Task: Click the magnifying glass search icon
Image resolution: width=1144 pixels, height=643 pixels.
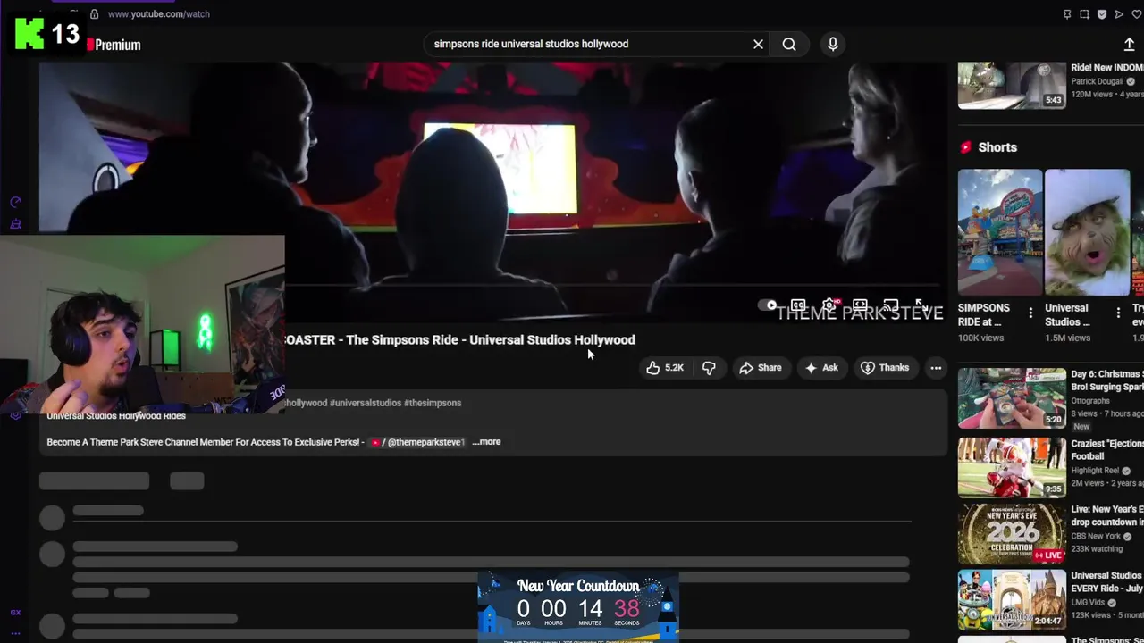Action: click(x=789, y=44)
